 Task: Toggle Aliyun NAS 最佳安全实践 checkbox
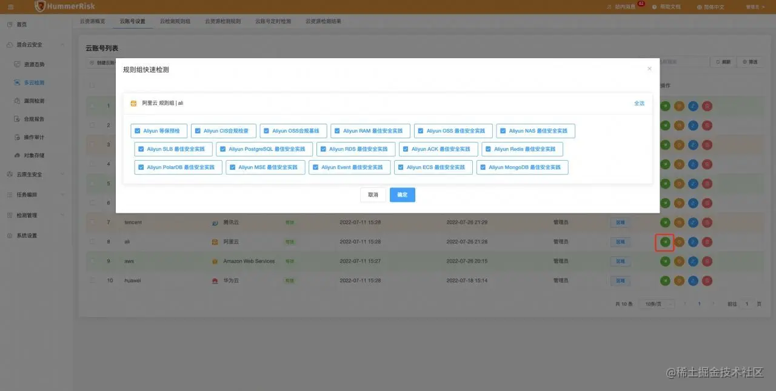pos(503,131)
